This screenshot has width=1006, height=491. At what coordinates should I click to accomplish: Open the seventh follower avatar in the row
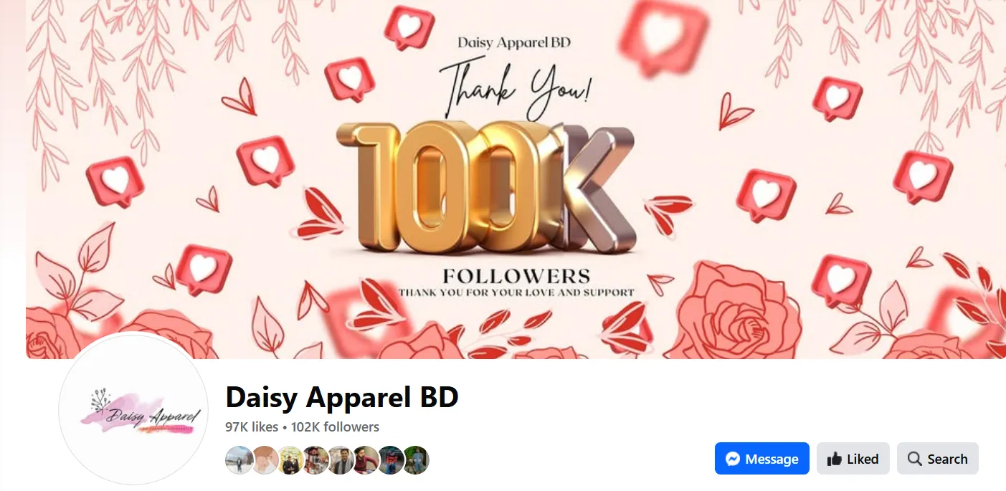pyautogui.click(x=391, y=460)
